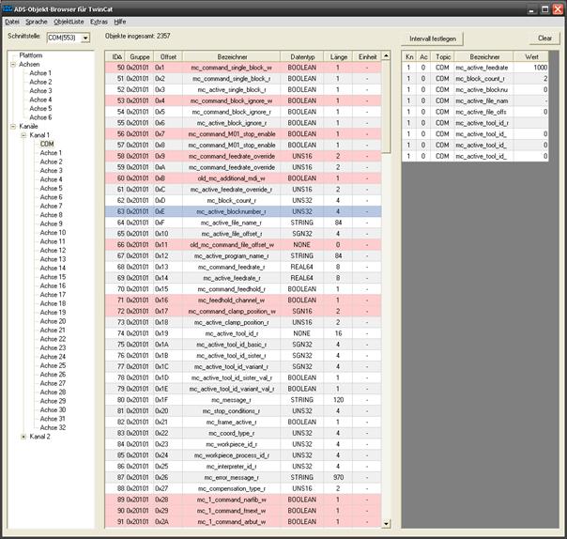Select Achse 6 under Achsen
Screen dimensions: 567x539
coord(40,117)
